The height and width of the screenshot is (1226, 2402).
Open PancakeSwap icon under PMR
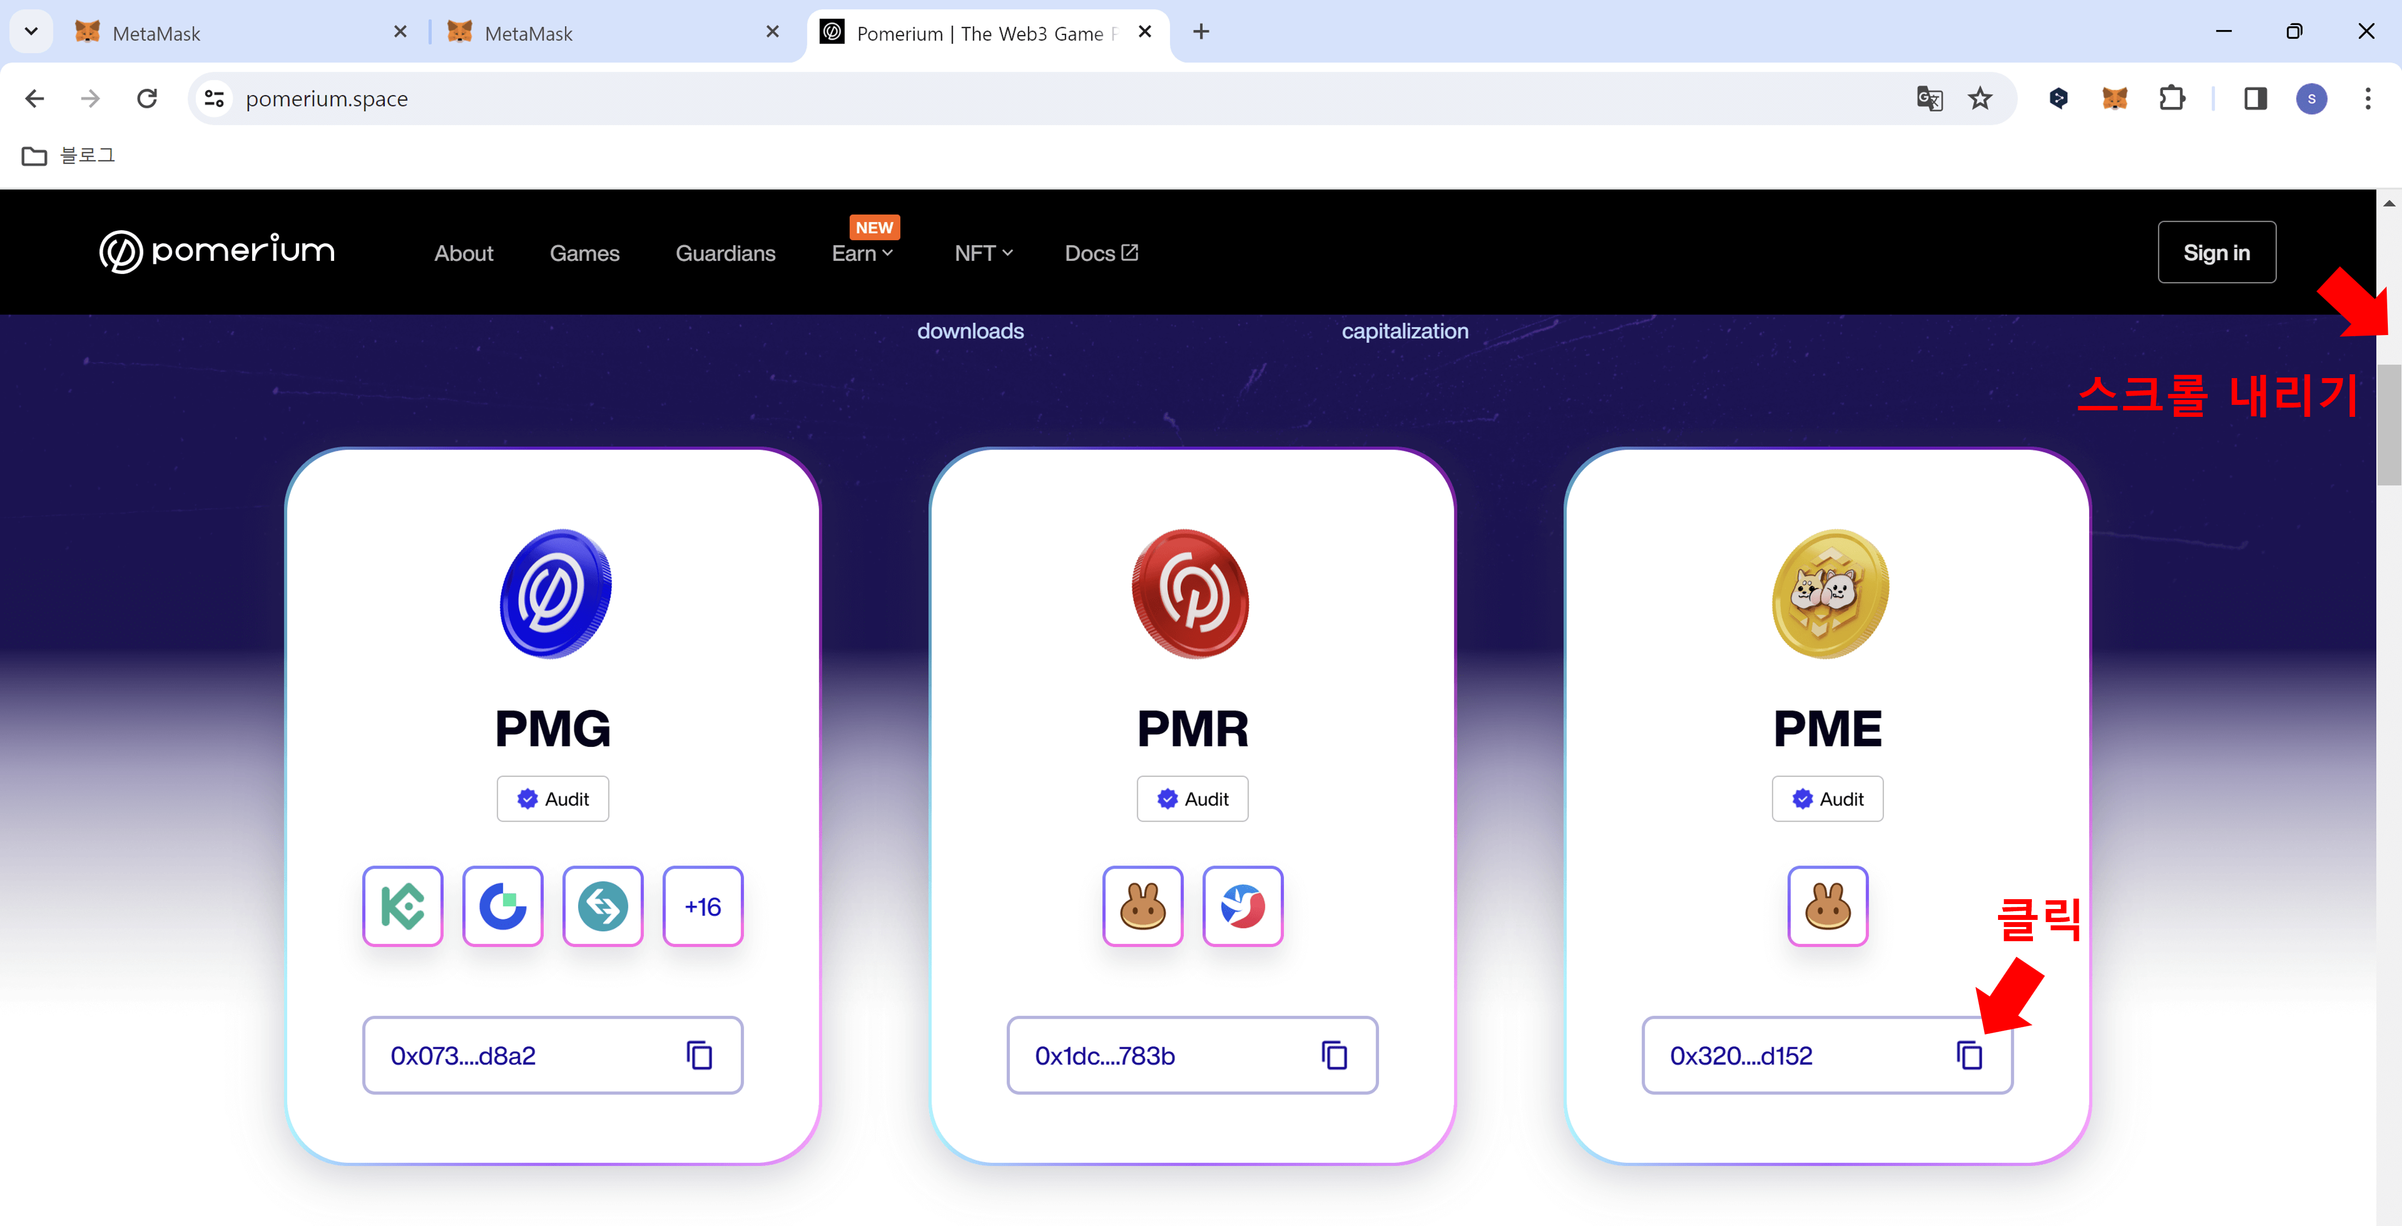(x=1142, y=906)
